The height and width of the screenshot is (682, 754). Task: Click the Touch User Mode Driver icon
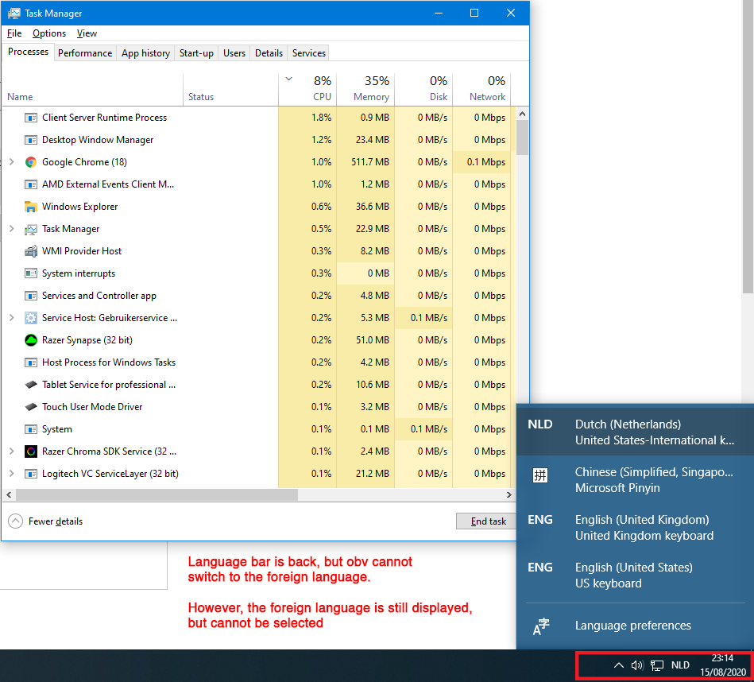(31, 407)
